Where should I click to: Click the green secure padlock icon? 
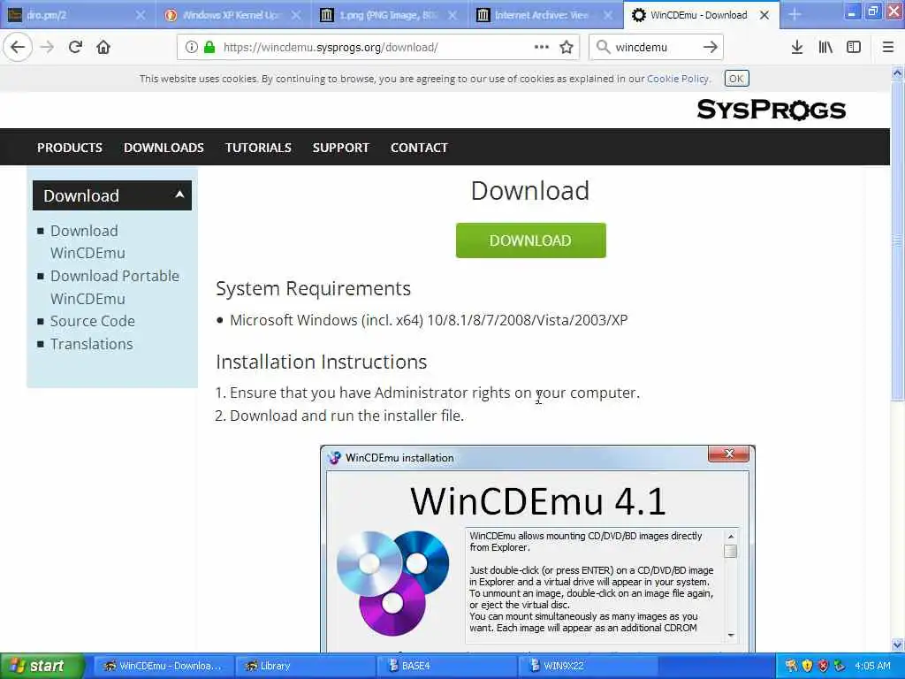[209, 48]
